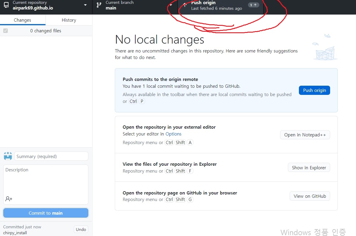Focus the Summary (required) input field
356x236 pixels.
click(x=51, y=156)
